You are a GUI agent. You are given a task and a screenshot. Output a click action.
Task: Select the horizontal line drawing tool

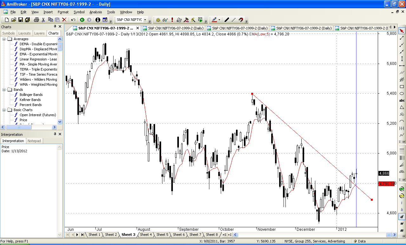[402, 66]
